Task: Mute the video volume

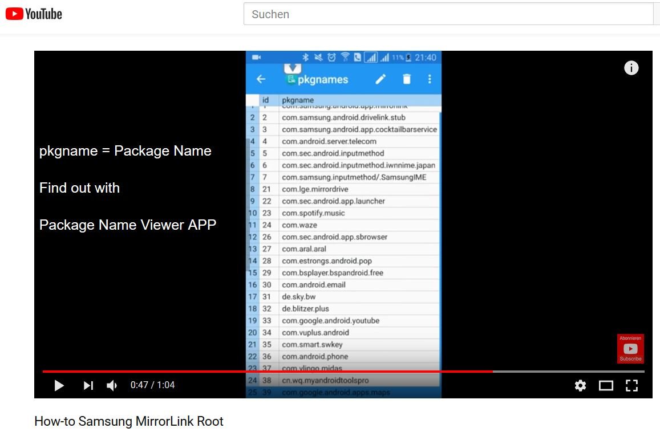Action: (x=112, y=385)
